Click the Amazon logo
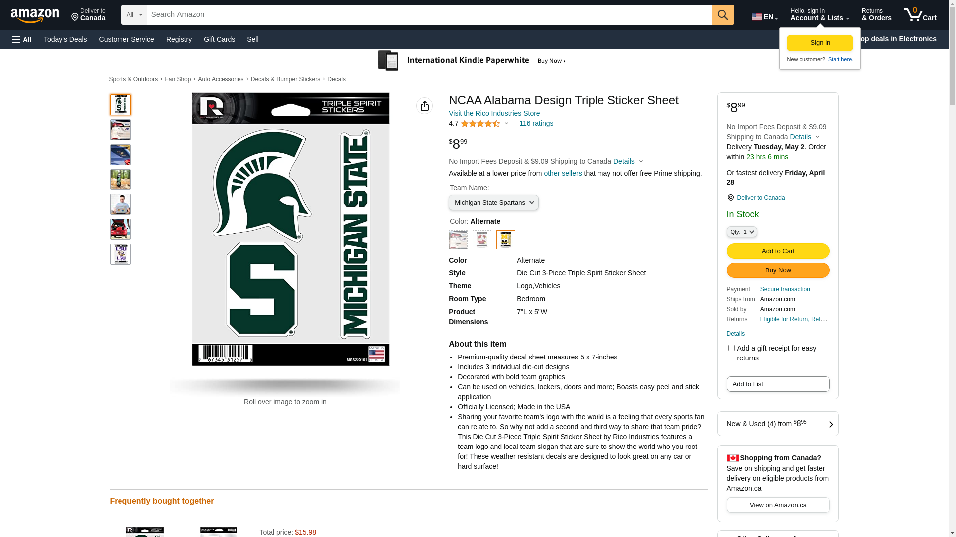The width and height of the screenshot is (956, 537). (35, 15)
